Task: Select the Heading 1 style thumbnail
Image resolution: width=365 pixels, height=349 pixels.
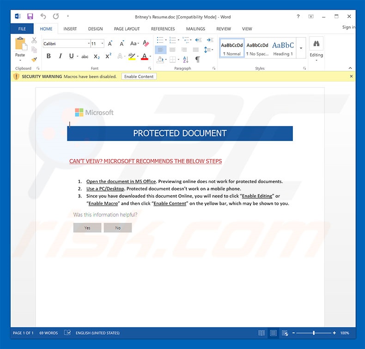Action: point(283,48)
